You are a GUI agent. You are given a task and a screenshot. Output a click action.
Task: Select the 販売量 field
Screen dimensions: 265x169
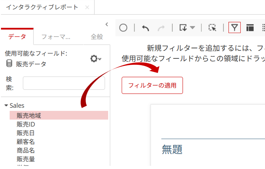[26, 159]
